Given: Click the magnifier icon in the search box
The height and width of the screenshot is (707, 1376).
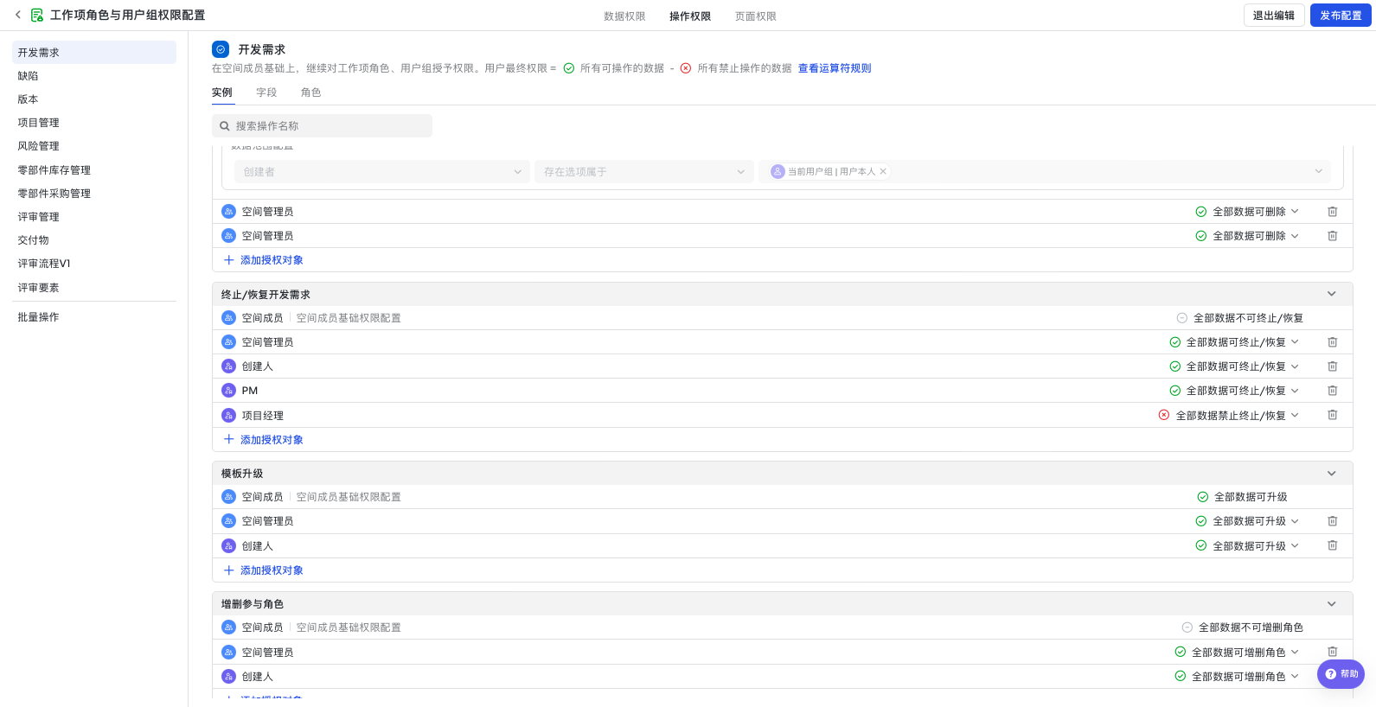Looking at the screenshot, I should 225,126.
